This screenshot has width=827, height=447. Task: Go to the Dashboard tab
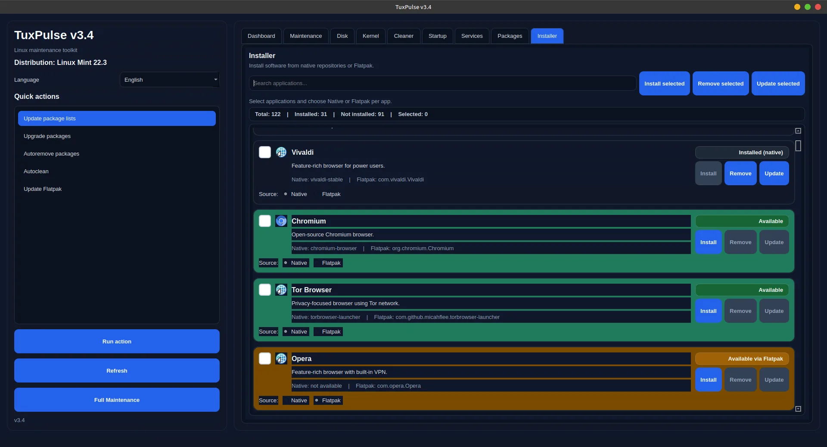coord(261,36)
